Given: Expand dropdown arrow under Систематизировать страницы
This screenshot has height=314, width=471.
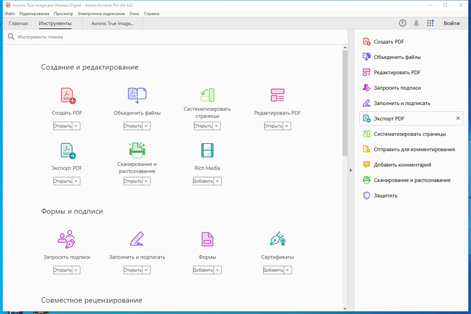Looking at the screenshot, I should coord(217,126).
